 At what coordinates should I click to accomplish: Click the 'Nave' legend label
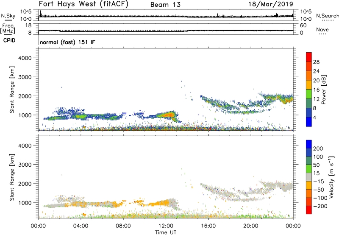(x=322, y=29)
